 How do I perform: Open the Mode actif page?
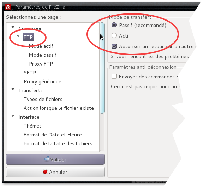tap(41, 46)
